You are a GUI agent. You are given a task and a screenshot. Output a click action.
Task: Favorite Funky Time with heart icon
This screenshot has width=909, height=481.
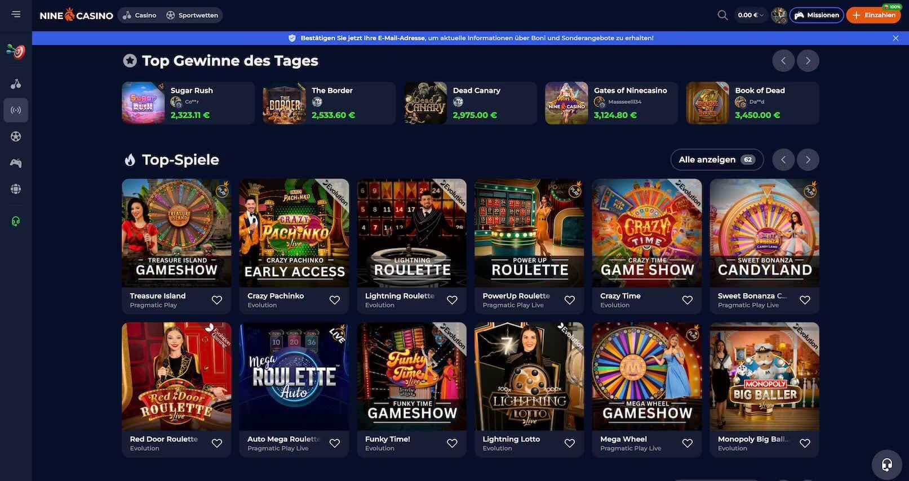click(452, 443)
